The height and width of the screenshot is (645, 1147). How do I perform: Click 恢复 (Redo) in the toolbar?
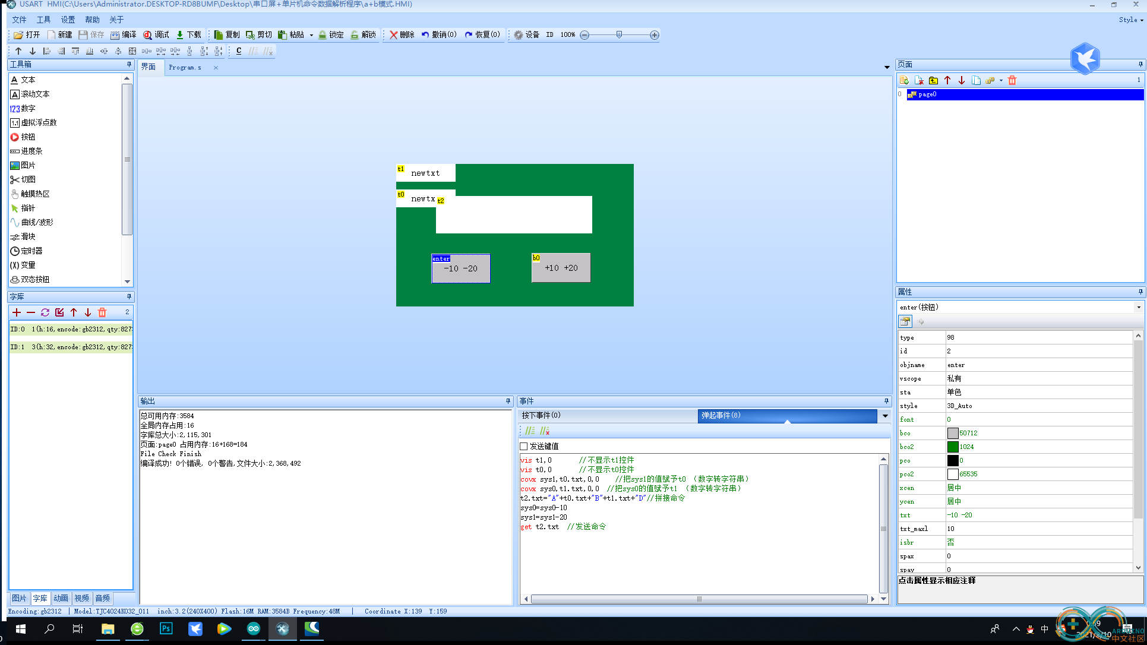[x=482, y=35]
